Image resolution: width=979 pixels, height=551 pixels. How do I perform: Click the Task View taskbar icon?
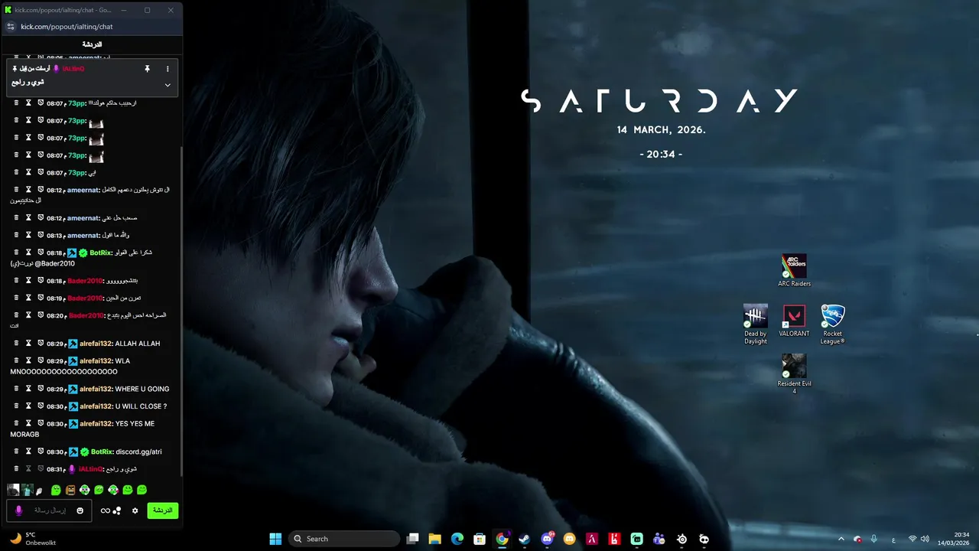pyautogui.click(x=412, y=539)
